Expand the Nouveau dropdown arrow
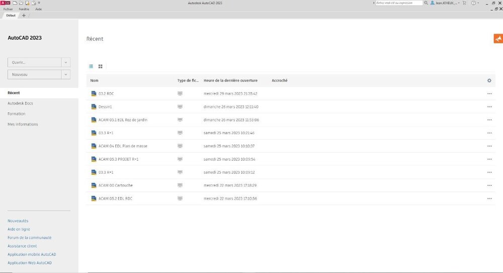 coord(66,75)
